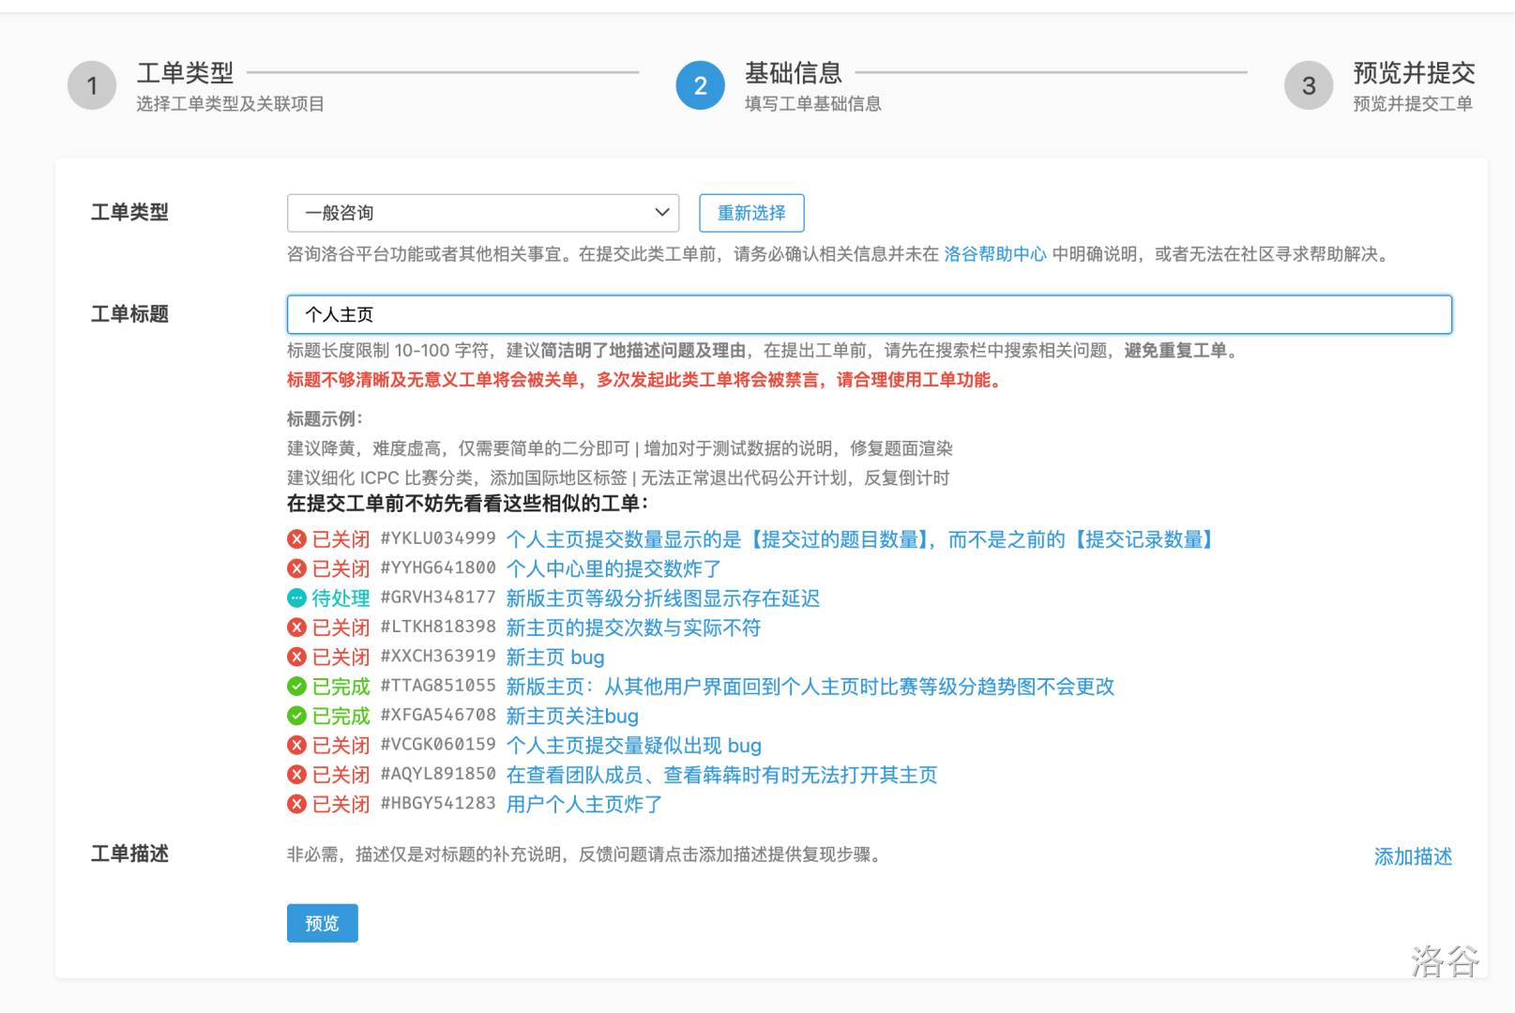Open ticket 个人中心里的提交数炸了
Viewport: 1515px width, 1013px height.
click(614, 569)
